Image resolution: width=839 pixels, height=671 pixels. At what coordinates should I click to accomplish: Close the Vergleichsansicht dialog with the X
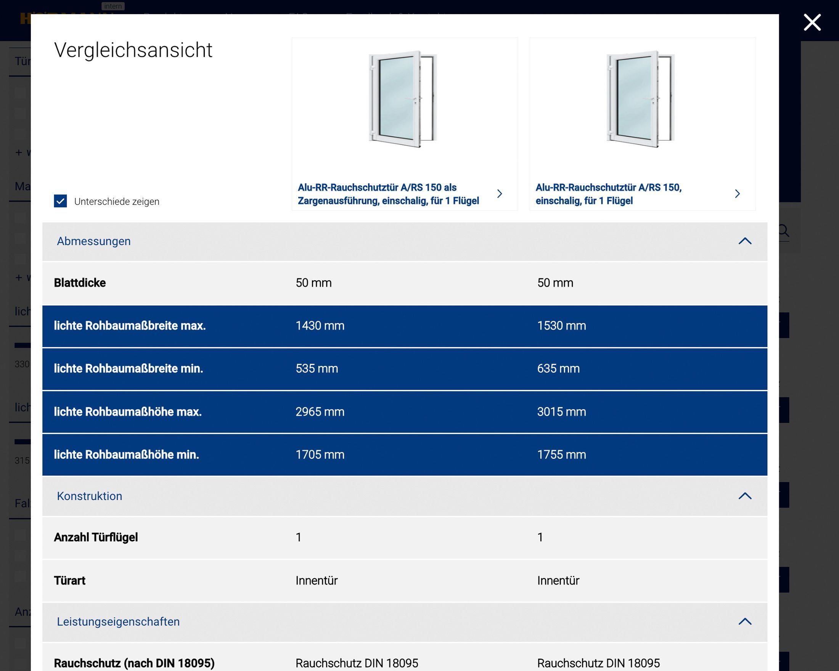[x=812, y=22]
